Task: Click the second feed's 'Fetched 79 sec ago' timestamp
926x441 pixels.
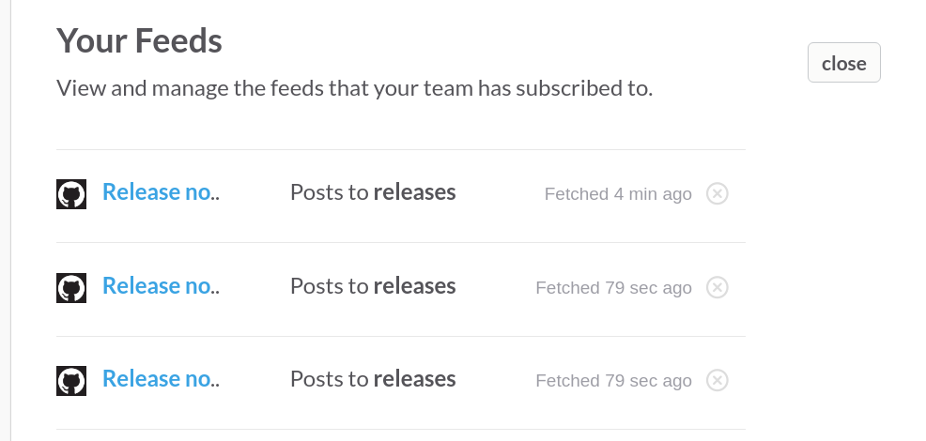Action: coord(613,288)
